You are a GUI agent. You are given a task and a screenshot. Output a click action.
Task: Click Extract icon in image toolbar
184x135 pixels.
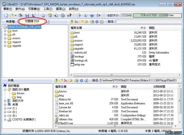[92, 22]
